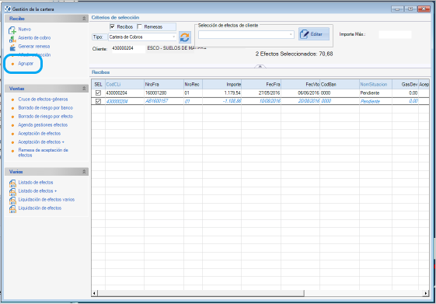Screen dimensions: 436x304
Task: Open Selección de efectos de cliente dropdown
Action: pyautogui.click(x=291, y=34)
